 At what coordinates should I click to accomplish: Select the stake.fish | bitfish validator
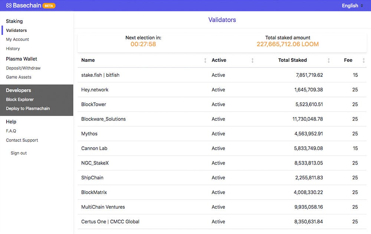click(x=100, y=75)
